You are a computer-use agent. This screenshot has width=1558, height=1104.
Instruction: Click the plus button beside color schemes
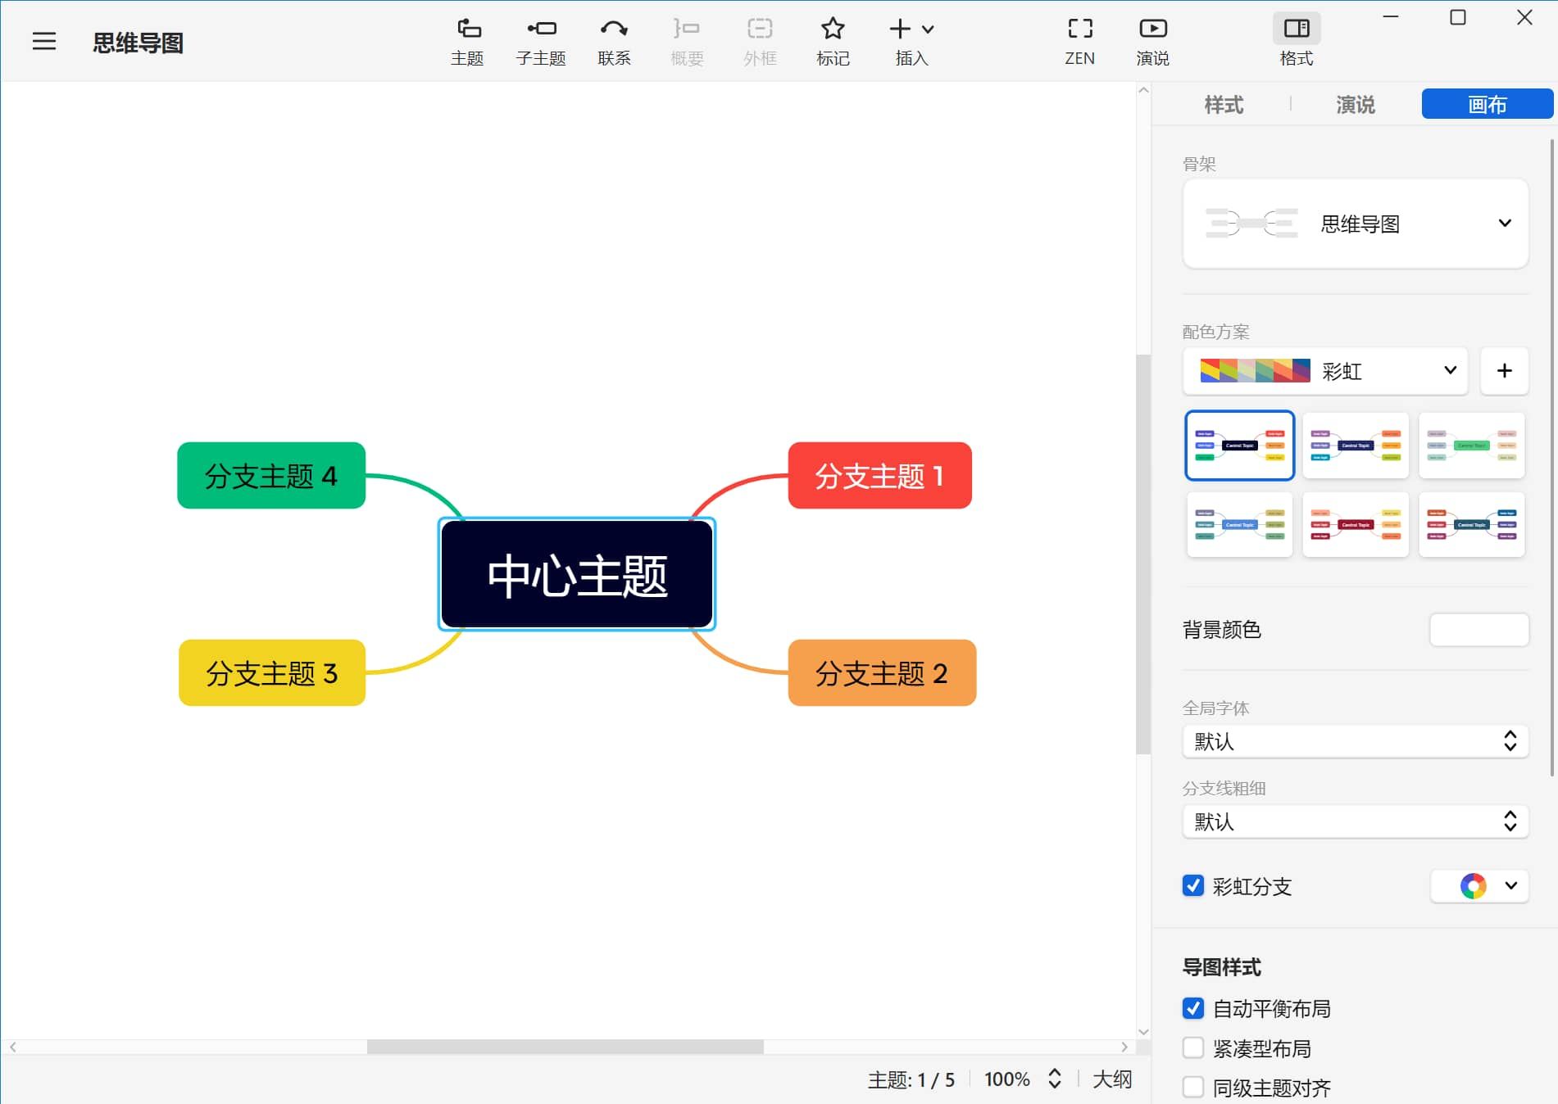click(x=1505, y=371)
